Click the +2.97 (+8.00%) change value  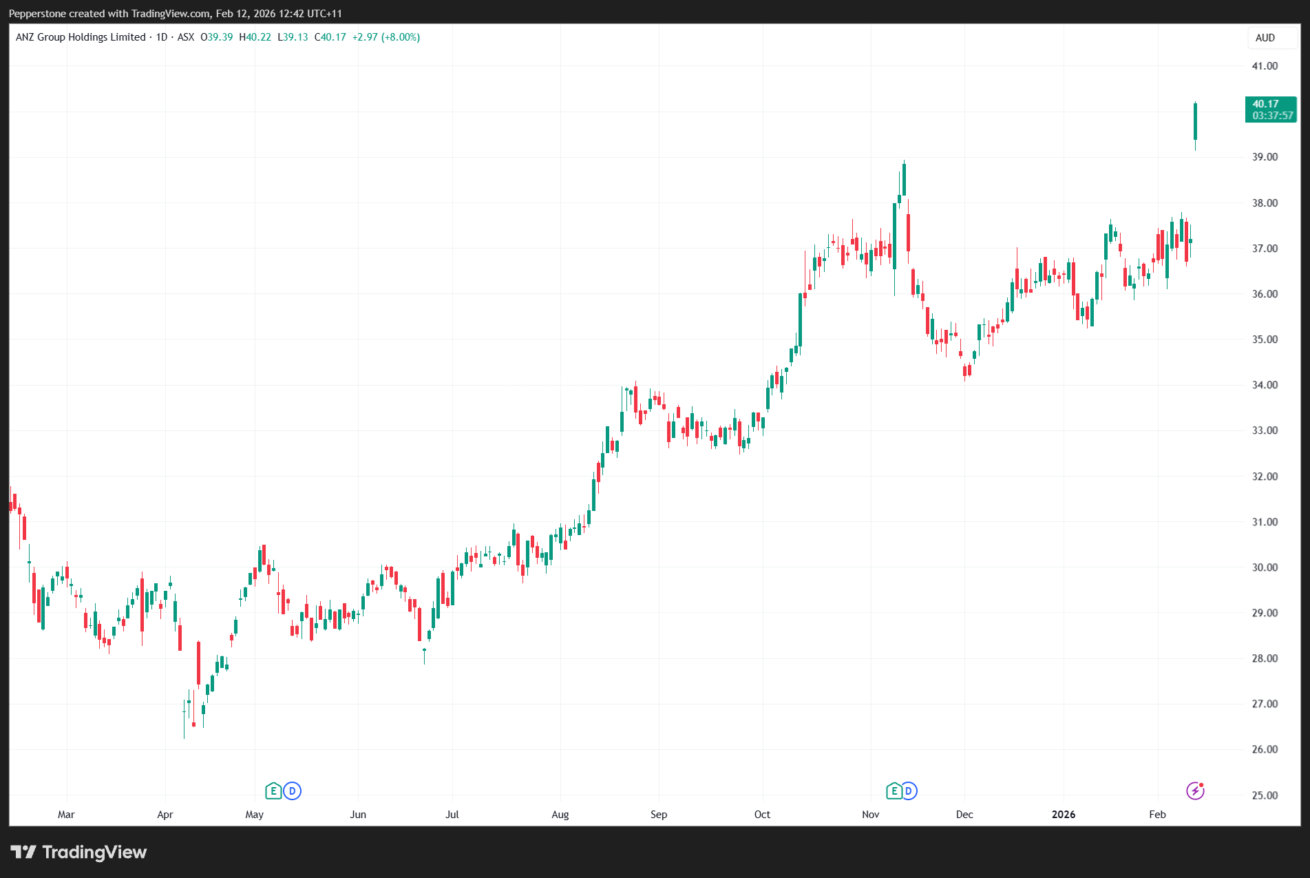(x=385, y=37)
